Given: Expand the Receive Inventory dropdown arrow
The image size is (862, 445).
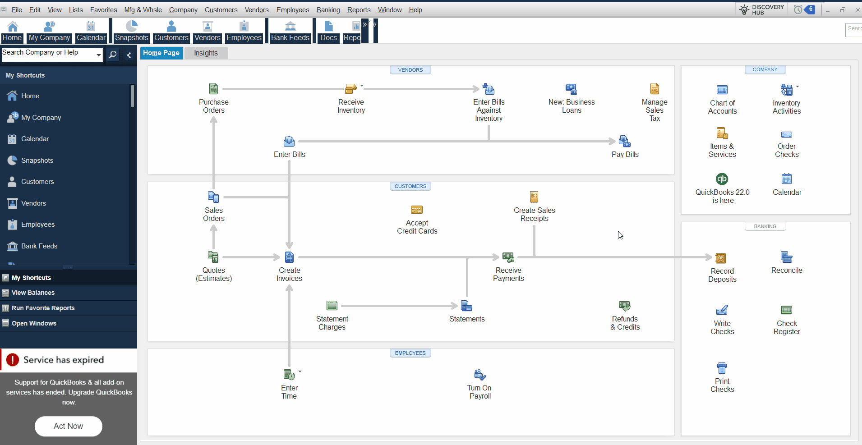Looking at the screenshot, I should [x=362, y=85].
